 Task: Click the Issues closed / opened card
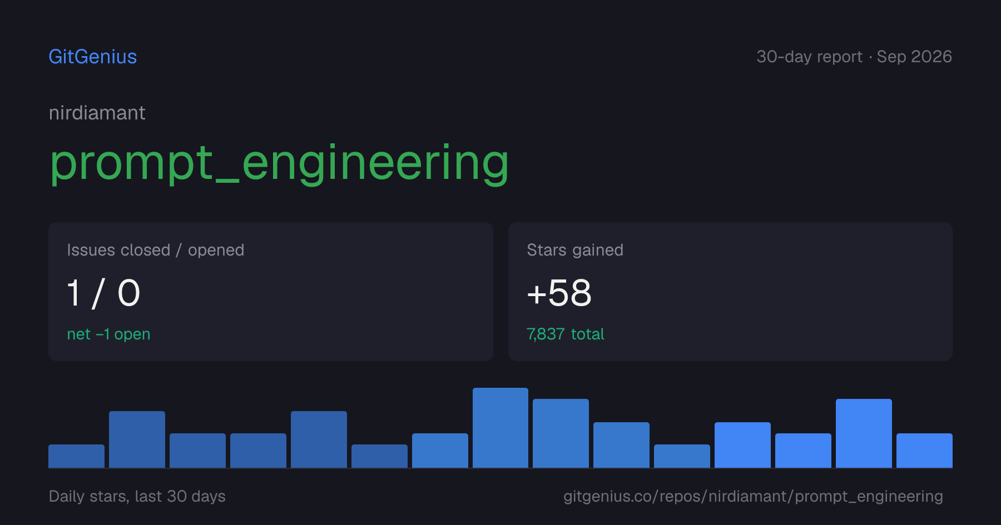[271, 292]
